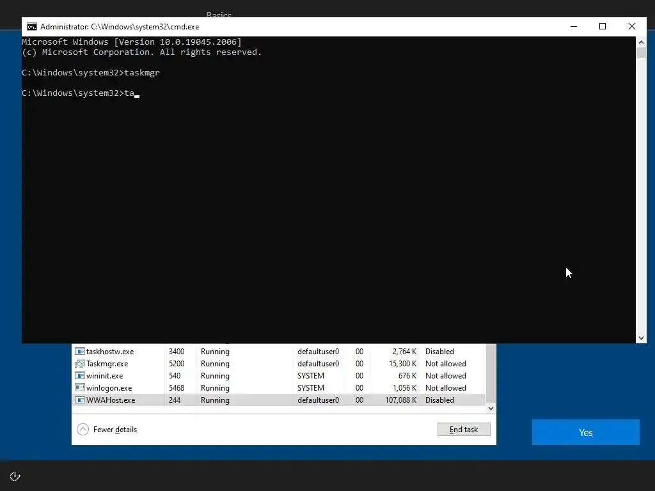655x491 pixels.
Task: Click the cmd scrollbar up arrow
Action: click(641, 42)
